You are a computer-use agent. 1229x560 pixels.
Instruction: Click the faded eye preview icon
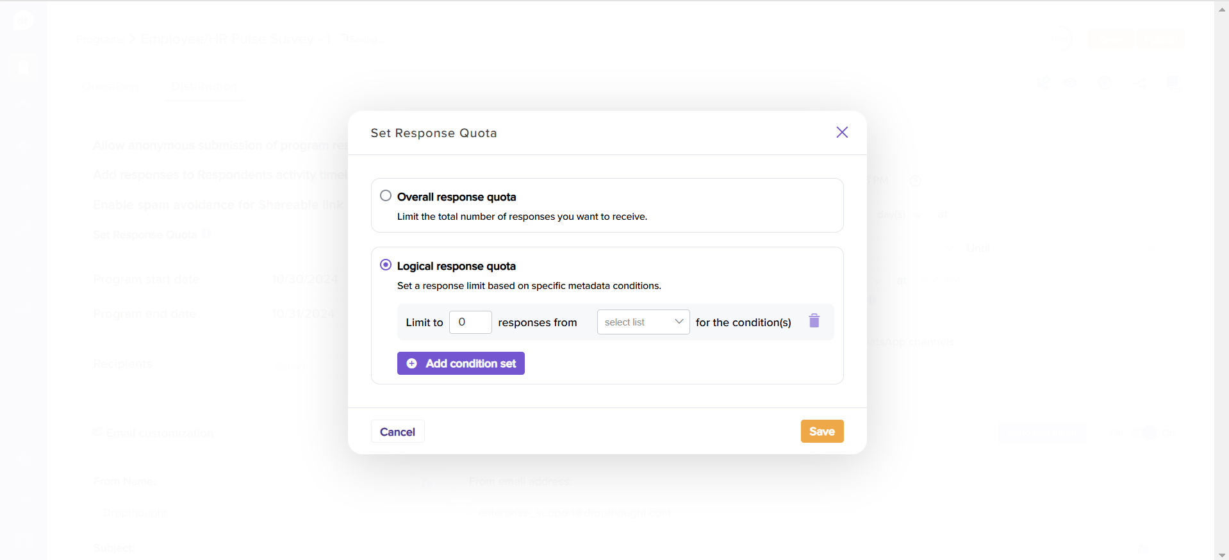coord(1070,83)
